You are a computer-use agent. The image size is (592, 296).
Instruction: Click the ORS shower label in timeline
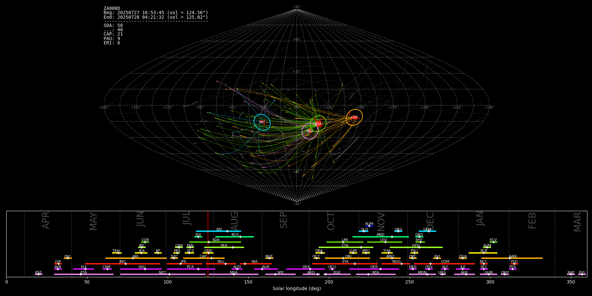(398, 230)
